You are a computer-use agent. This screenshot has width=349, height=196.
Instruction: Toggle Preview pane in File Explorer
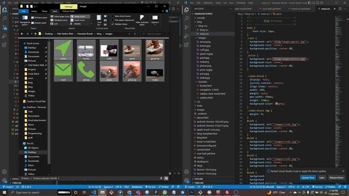pos(39,17)
